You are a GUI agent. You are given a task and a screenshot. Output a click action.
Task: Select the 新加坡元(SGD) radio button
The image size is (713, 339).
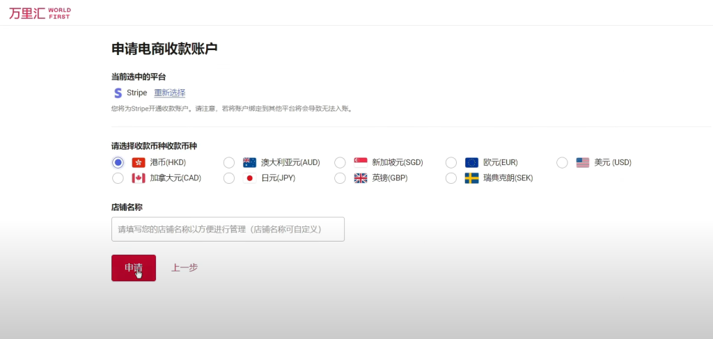tap(340, 163)
